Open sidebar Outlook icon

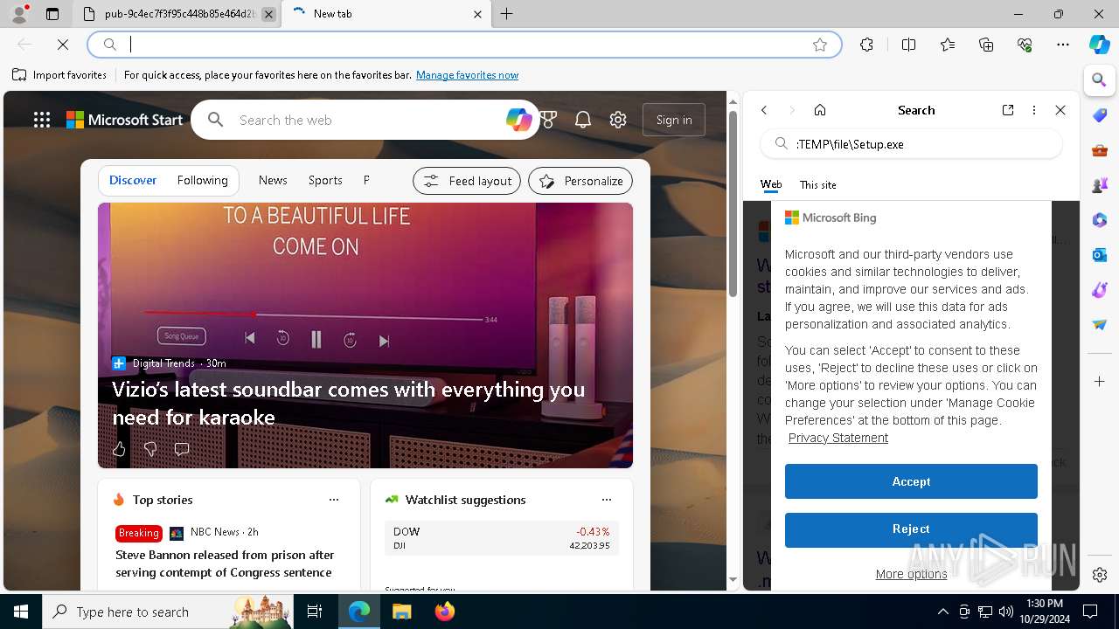pos(1100,255)
